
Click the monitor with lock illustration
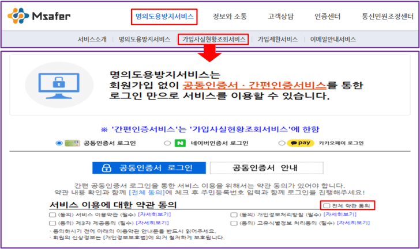point(59,86)
